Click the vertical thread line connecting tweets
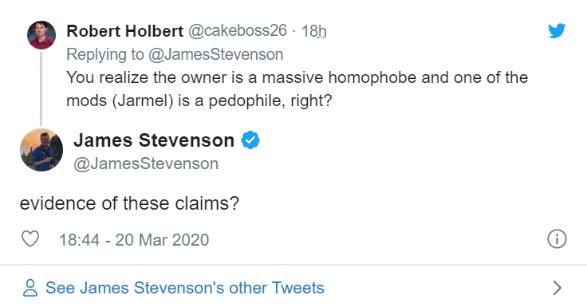Screen dimensions: 587x307 pyautogui.click(x=41, y=89)
